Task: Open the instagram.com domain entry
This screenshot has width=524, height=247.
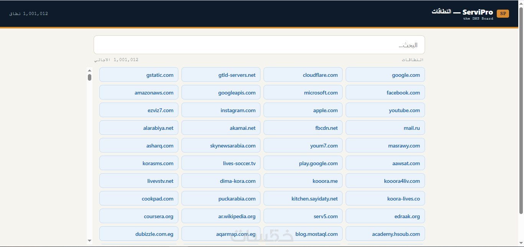Action: (221, 110)
